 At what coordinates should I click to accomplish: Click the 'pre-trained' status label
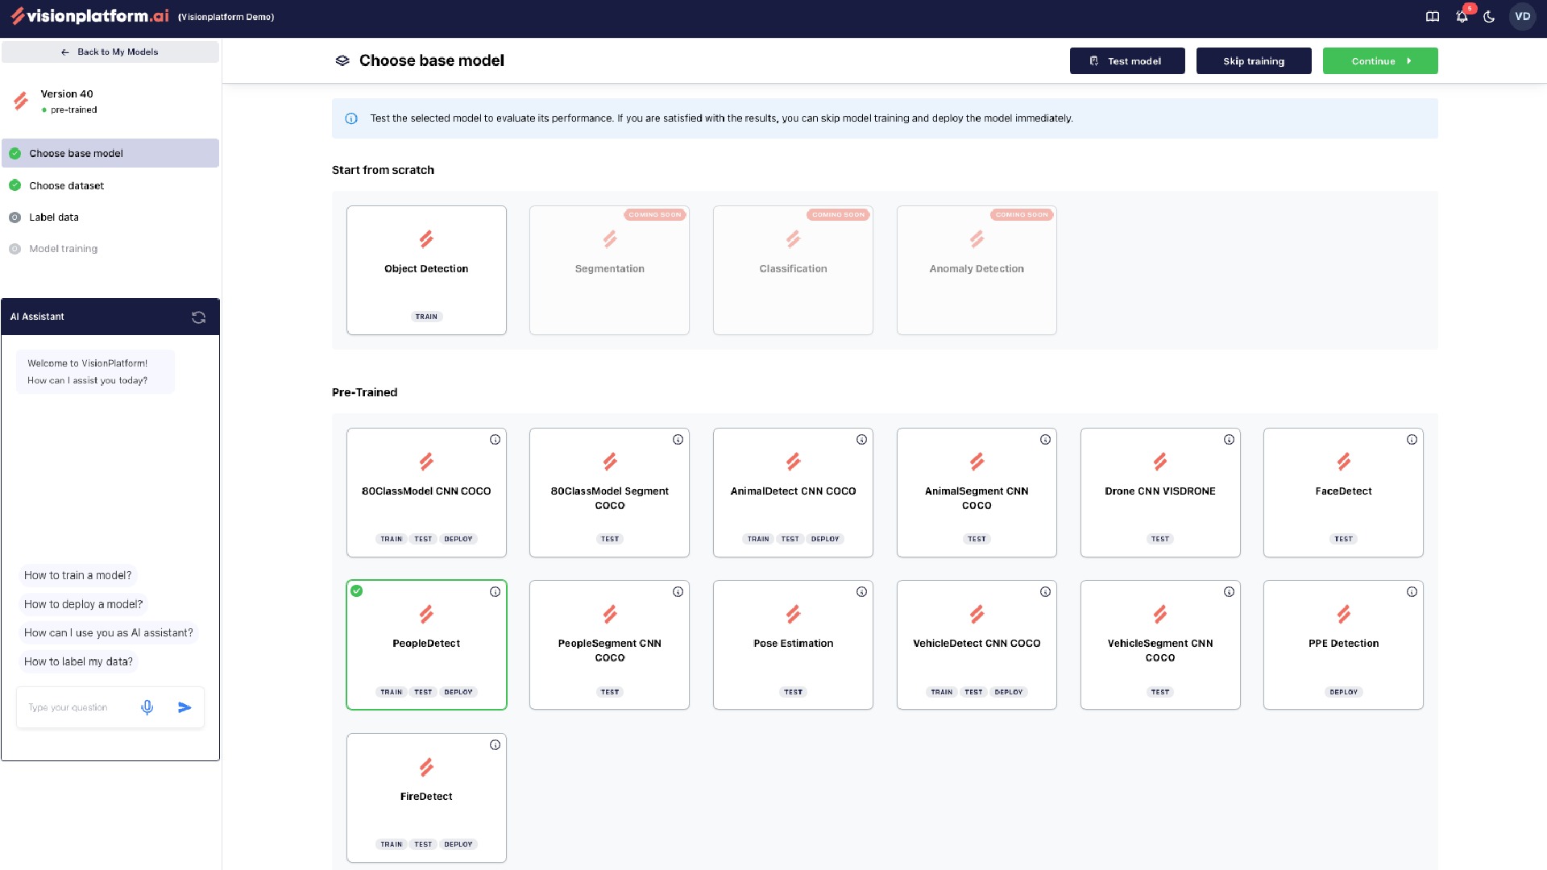73,110
